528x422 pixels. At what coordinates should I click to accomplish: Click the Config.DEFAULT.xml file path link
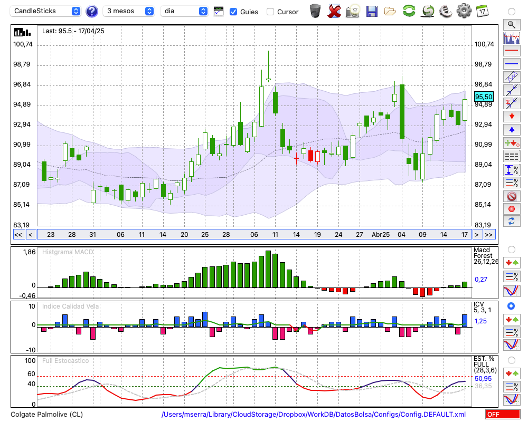pos(314,414)
